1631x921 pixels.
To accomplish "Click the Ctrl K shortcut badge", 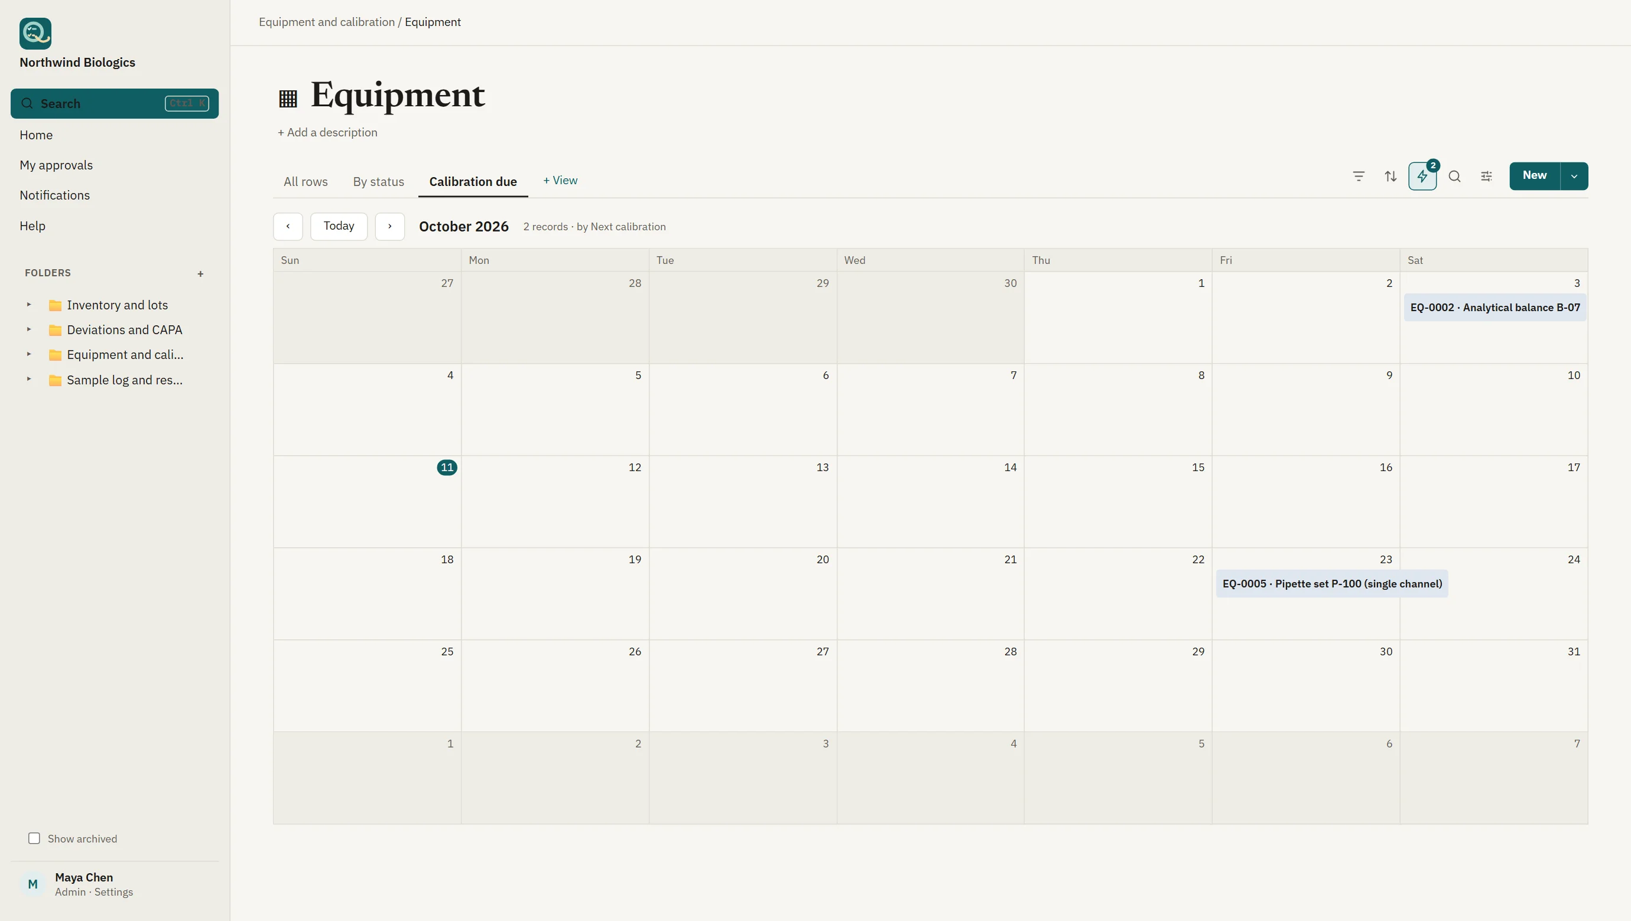I will [187, 103].
